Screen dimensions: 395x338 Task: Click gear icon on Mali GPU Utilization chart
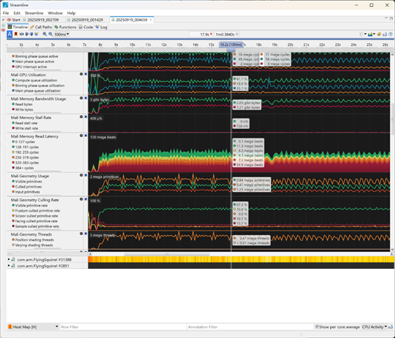[81, 74]
